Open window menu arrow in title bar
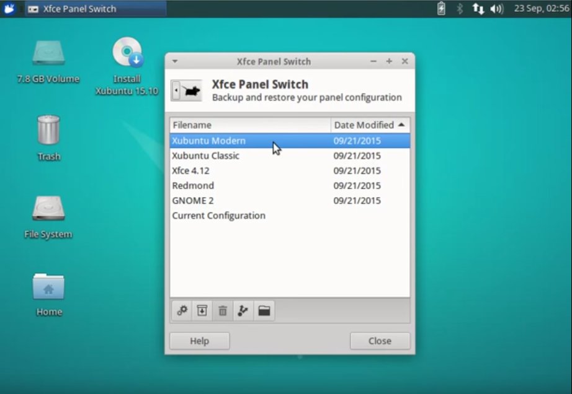The width and height of the screenshot is (572, 394). pyautogui.click(x=175, y=61)
